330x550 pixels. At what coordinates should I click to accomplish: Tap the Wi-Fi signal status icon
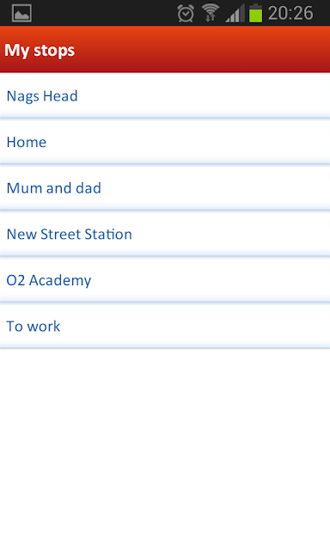pos(211,13)
